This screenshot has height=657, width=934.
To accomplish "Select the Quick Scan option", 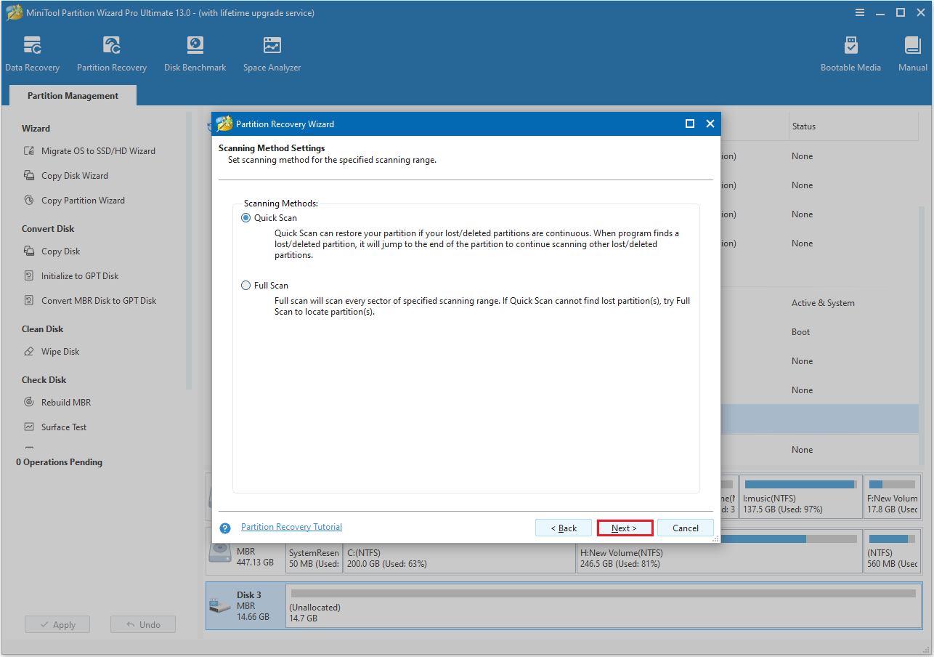I will click(x=246, y=218).
